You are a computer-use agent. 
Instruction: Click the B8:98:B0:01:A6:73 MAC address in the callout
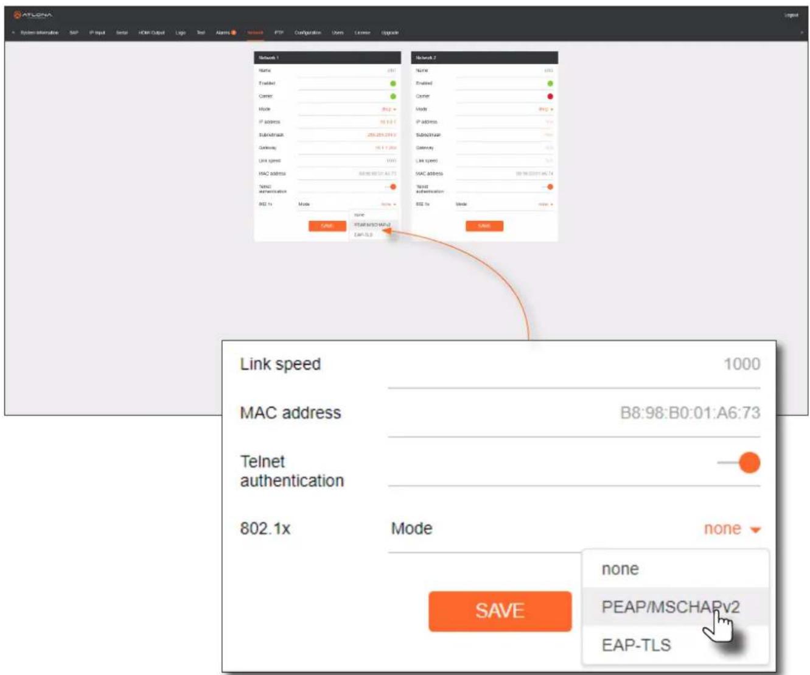(690, 413)
